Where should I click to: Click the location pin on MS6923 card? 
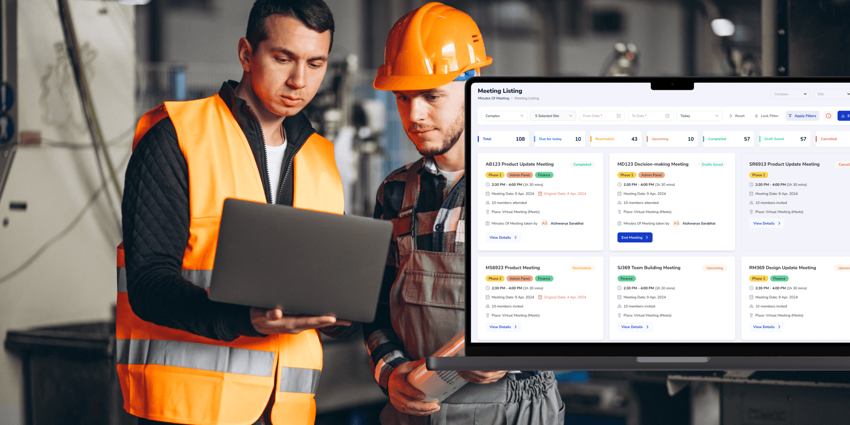487,315
